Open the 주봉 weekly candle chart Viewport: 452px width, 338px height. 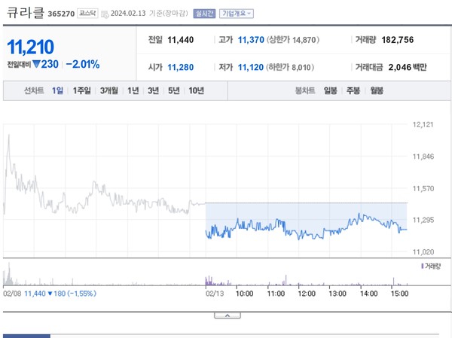[x=353, y=91]
